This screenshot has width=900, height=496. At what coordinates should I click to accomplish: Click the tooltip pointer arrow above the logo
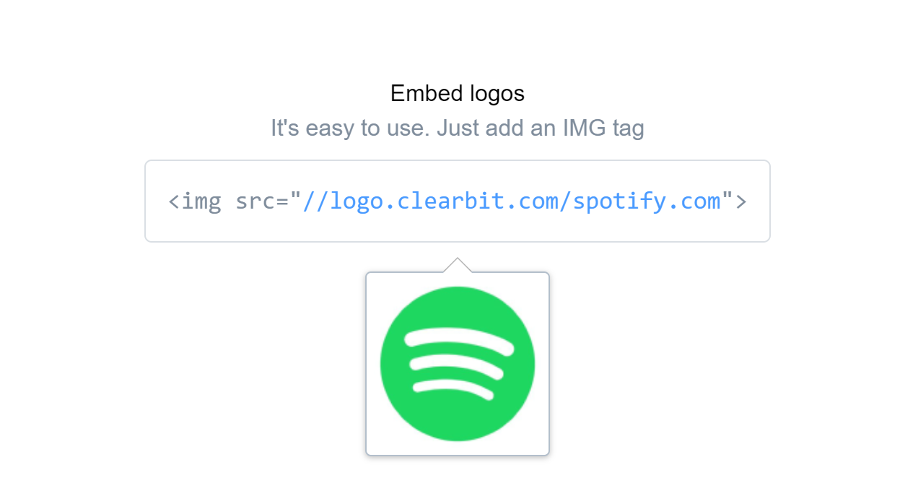(x=458, y=265)
